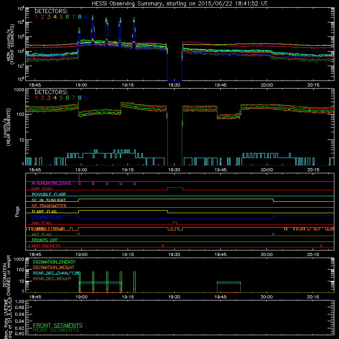
Task: Select the ECLIPSE_FLAG label
Action: 46,218
